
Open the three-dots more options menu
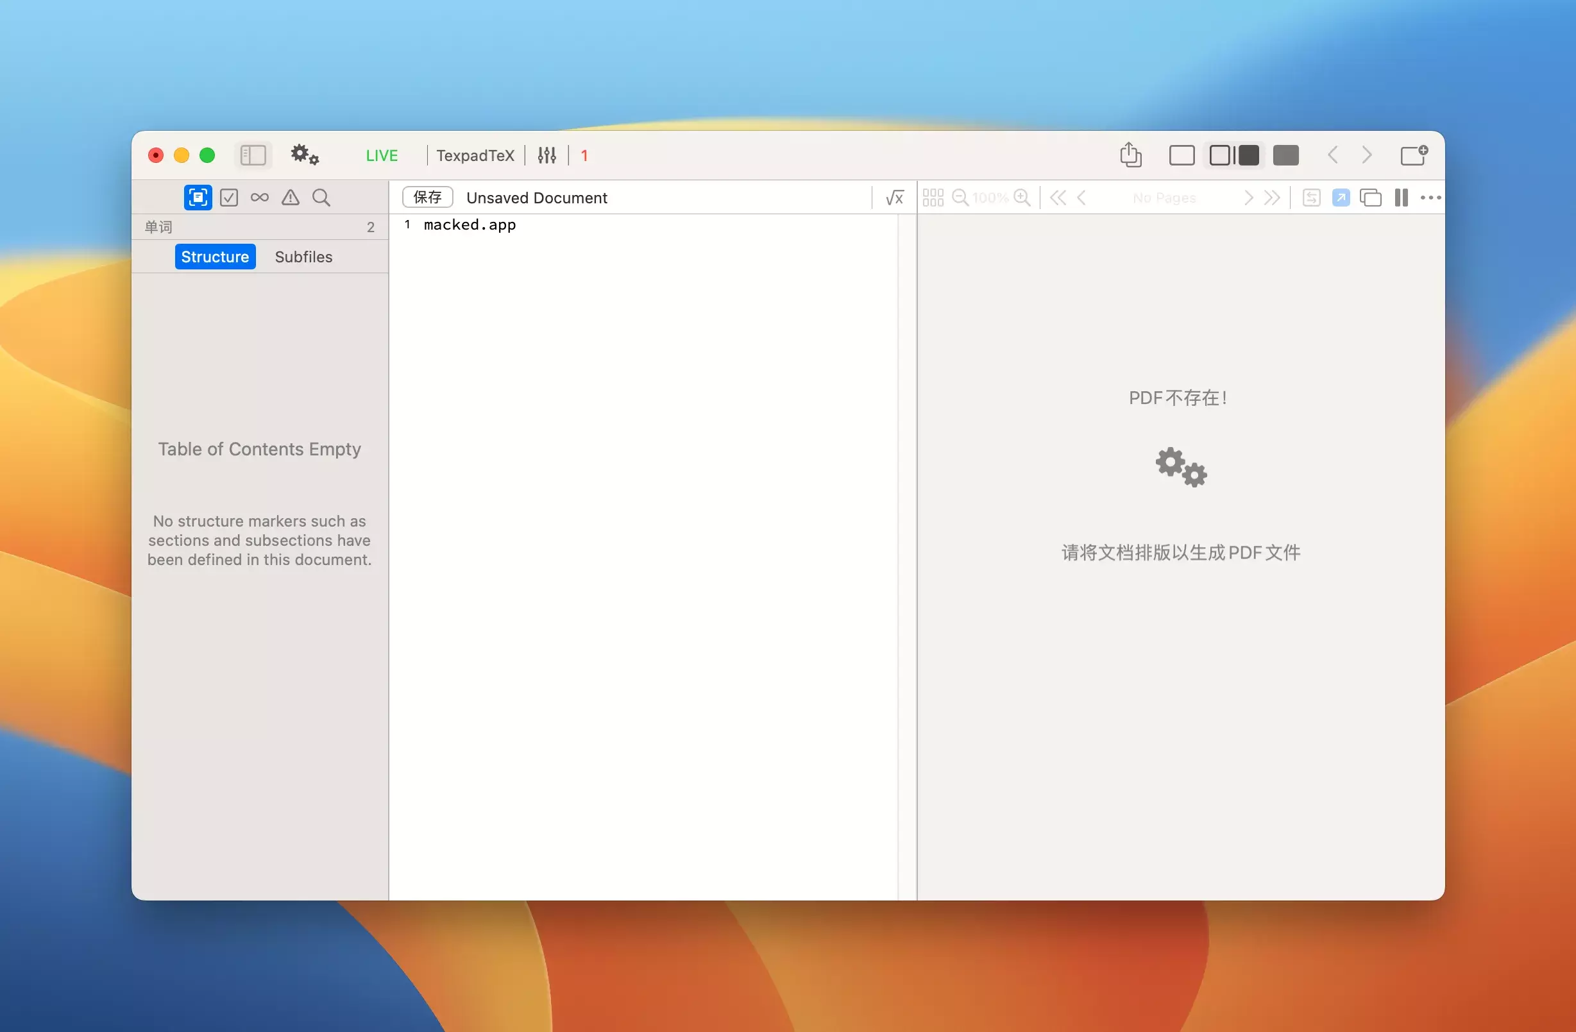click(1430, 198)
